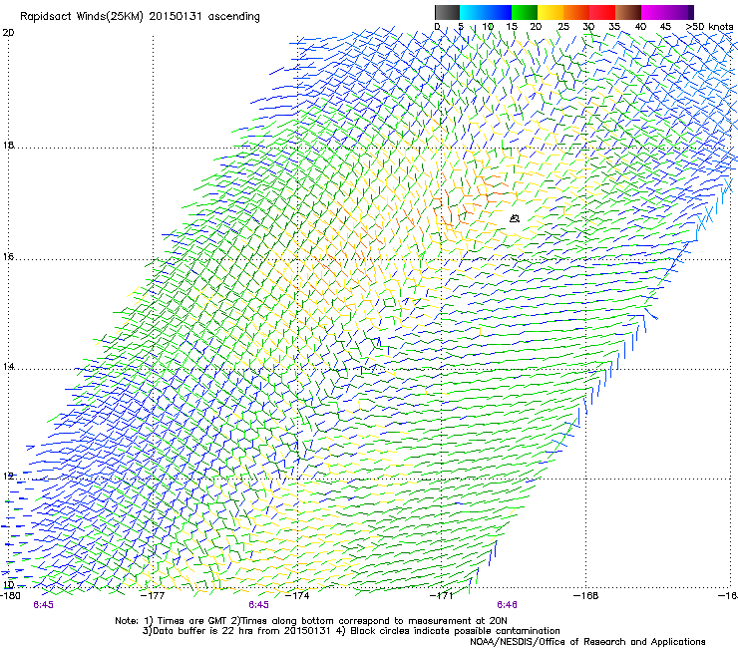Pick the magenta 40-45 knots legend segment
Image resolution: width=738 pixels, height=648 pixels.
654,12
